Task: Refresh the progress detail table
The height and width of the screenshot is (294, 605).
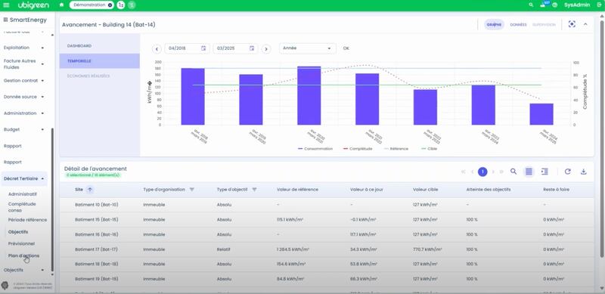Action: 568,172
